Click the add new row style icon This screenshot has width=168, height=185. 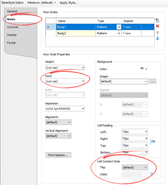coord(157,20)
